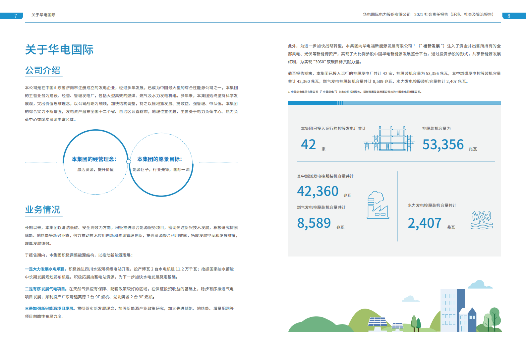This screenshot has height=357, width=526.
Task: Click the number 42 statistic
Action: (x=308, y=145)
